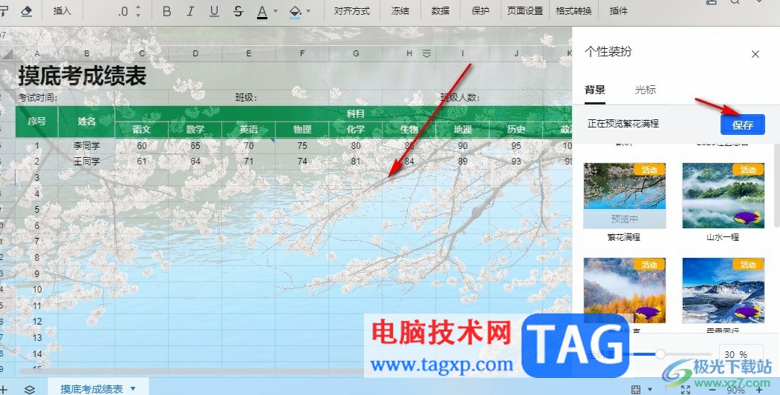Screen dimensions: 780x395
Task: Toggle italic formatting
Action: pos(190,11)
